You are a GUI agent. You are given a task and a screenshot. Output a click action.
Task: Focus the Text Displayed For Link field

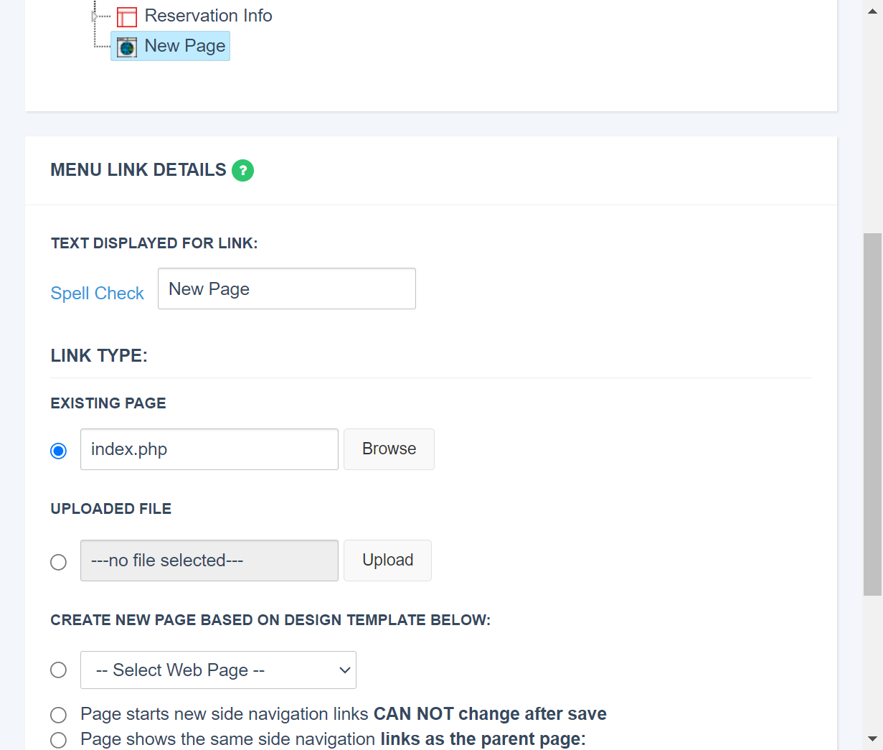pos(287,289)
